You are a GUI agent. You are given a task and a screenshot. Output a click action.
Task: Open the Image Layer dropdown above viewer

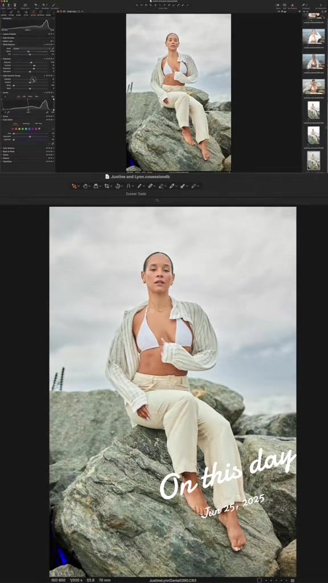(x=72, y=11)
